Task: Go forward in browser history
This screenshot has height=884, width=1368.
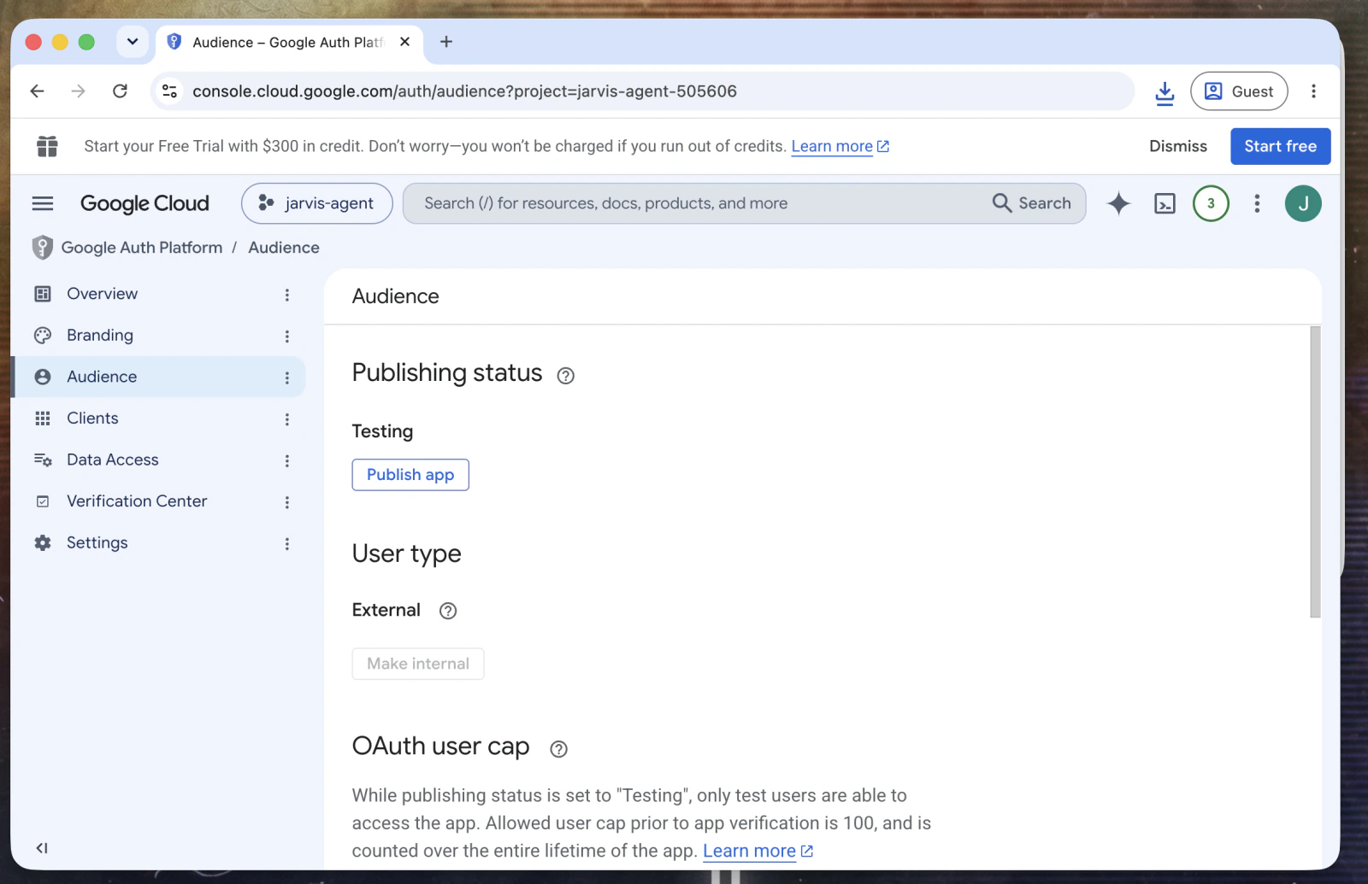Action: 79,91
